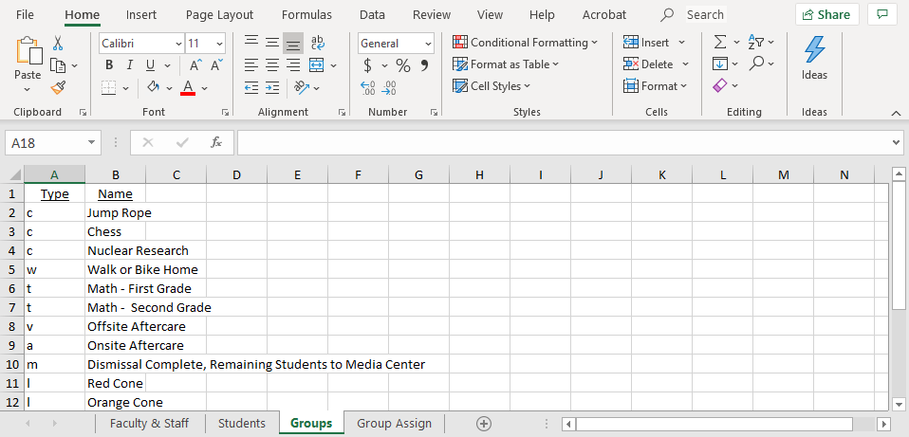Open the Ideas pane
909x437 pixels.
tap(814, 59)
